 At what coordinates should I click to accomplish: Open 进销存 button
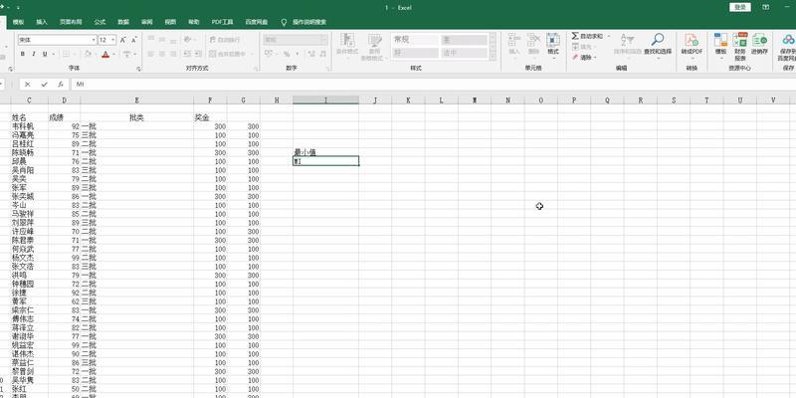coord(759,45)
